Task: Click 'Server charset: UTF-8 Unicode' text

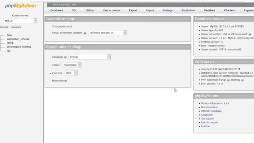Action: (221, 50)
